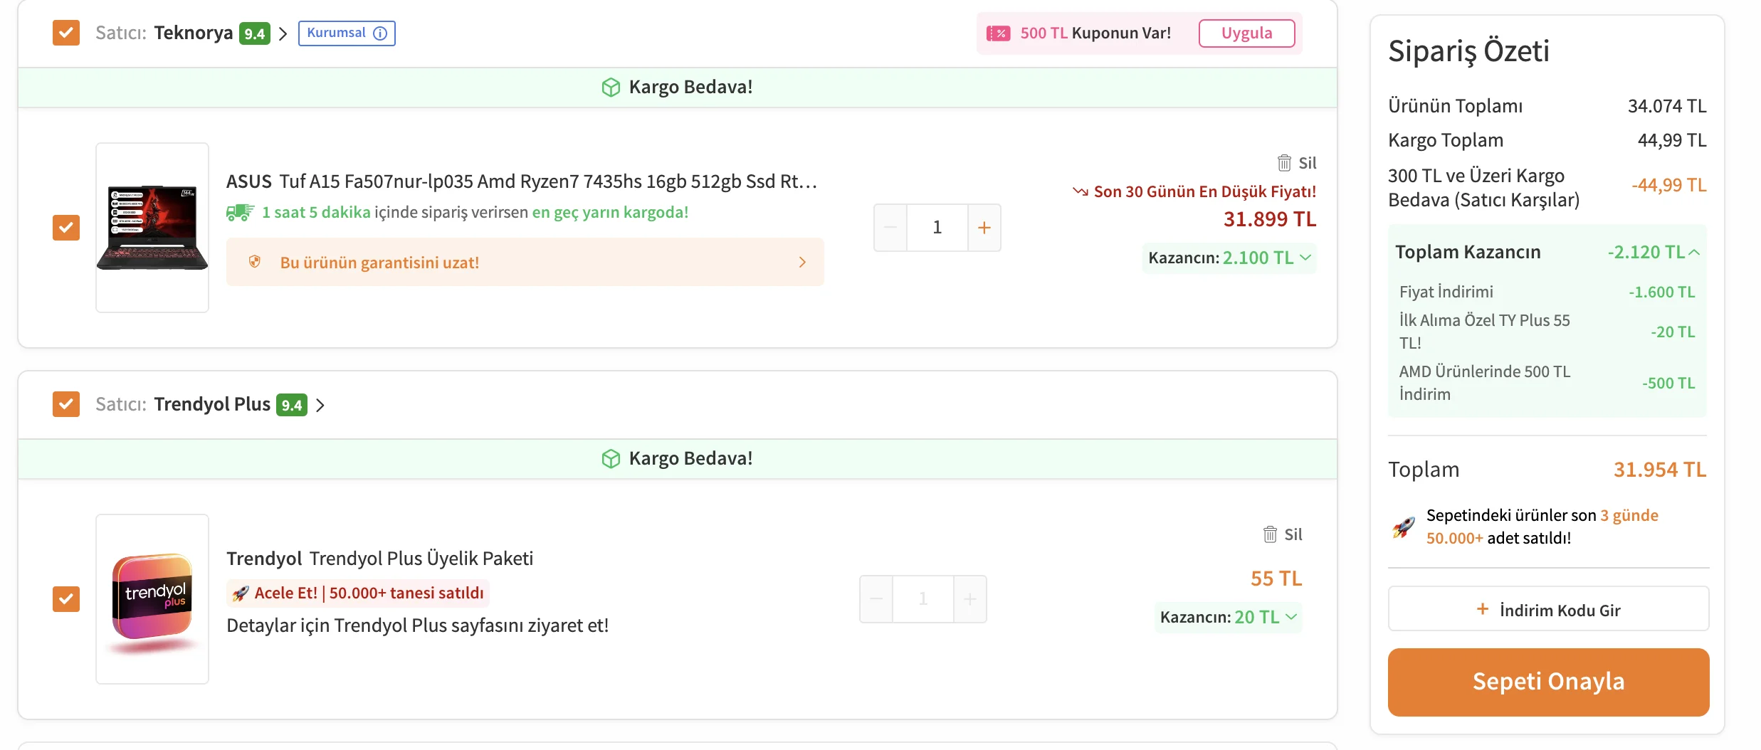Apply the 500 TL coupon with Uygula
Viewport: 1761px width, 750px height.
point(1246,33)
